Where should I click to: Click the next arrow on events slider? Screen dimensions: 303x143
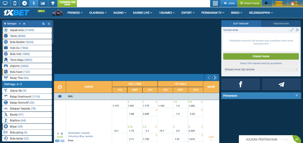[214, 77]
